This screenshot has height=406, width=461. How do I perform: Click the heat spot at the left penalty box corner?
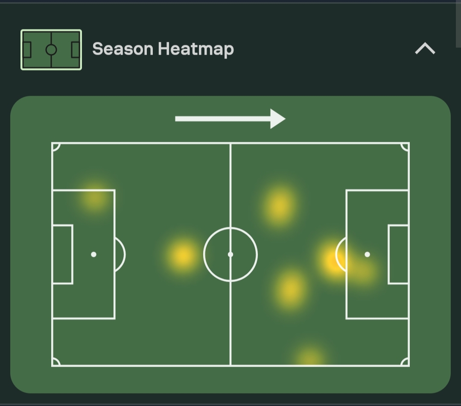(x=93, y=197)
